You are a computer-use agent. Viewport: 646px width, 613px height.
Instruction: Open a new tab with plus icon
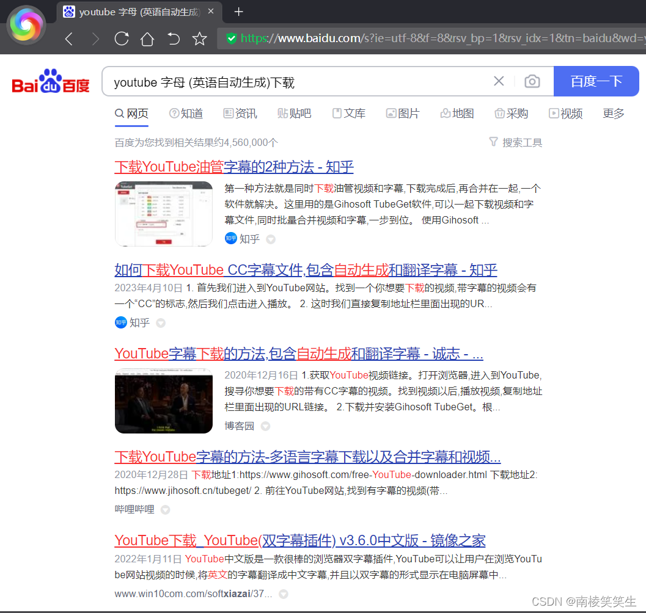tap(238, 12)
